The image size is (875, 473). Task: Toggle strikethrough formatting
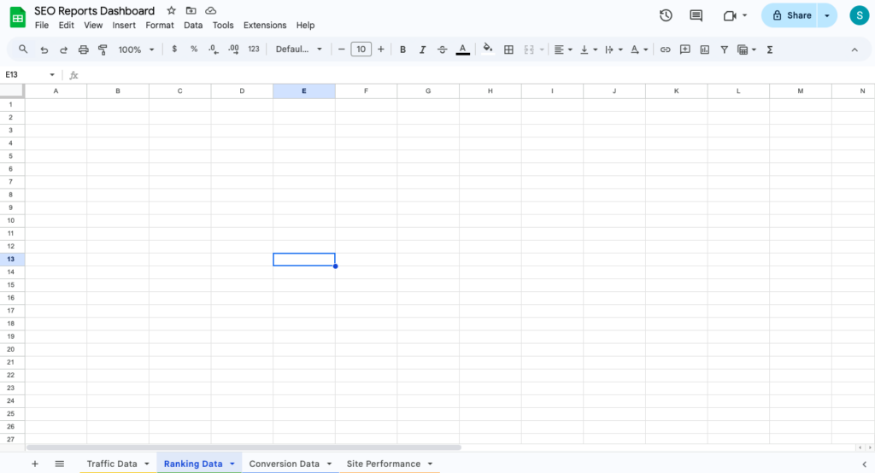tap(442, 50)
